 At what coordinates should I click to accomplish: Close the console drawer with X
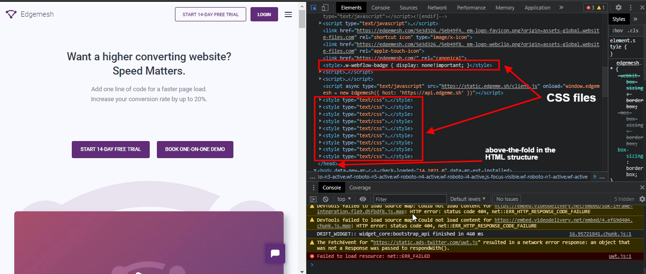pyautogui.click(x=642, y=188)
